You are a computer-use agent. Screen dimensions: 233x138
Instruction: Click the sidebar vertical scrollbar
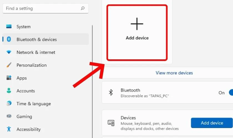coord(92,83)
